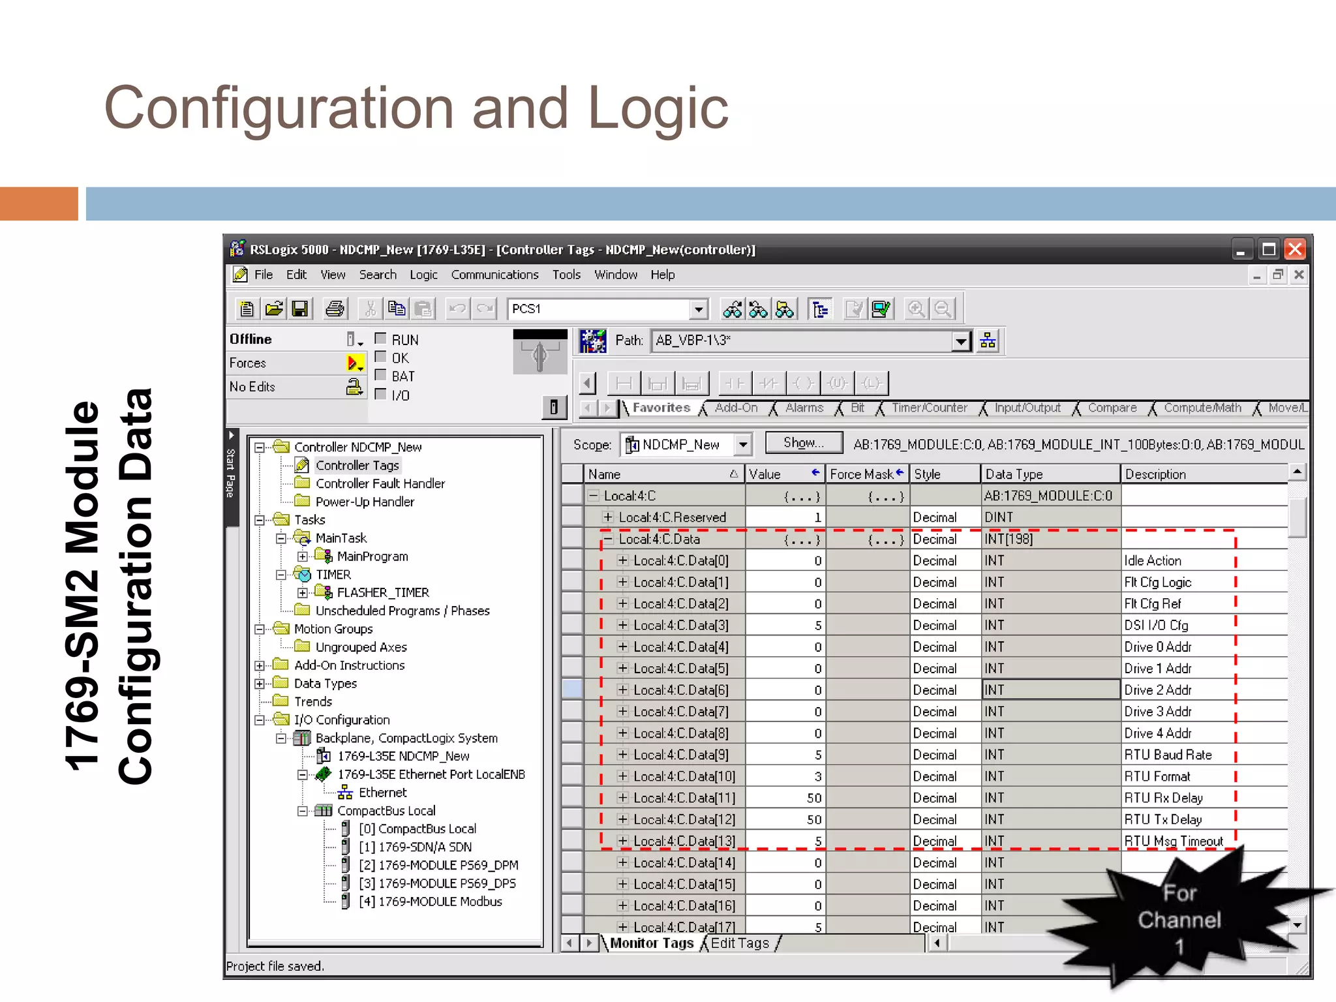This screenshot has height=1002, width=1336.
Task: Open the Communications menu
Action: point(494,275)
